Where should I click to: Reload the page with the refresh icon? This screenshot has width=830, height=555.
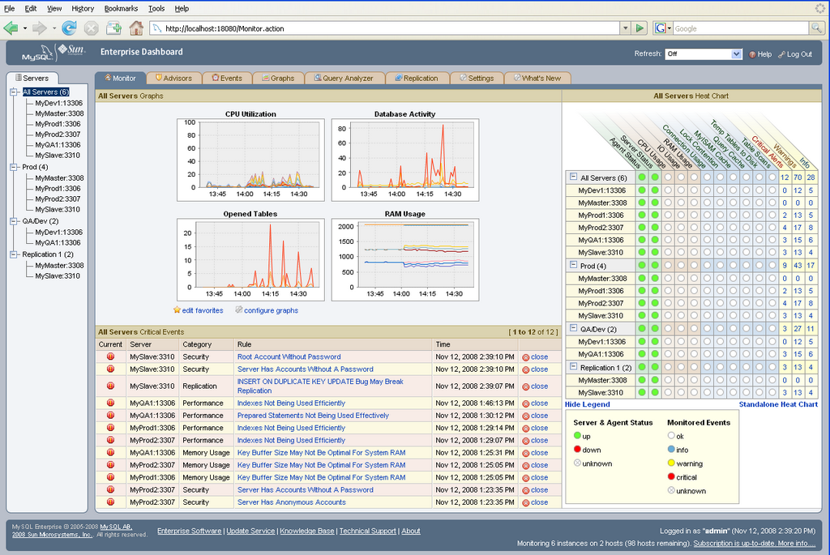point(69,28)
